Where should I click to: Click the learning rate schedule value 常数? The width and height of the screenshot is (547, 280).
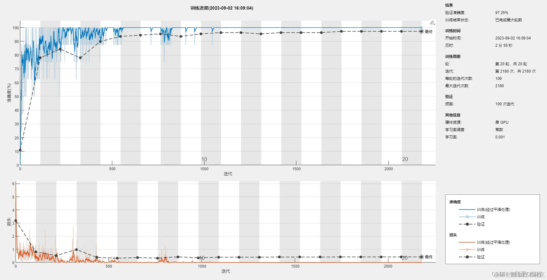click(499, 130)
